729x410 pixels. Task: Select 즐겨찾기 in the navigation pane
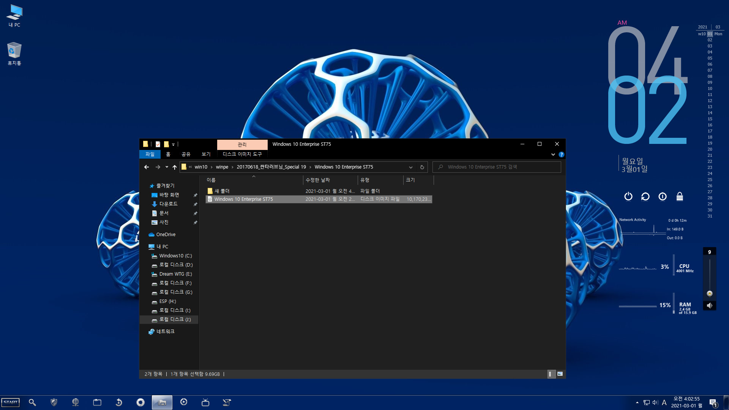click(x=165, y=186)
